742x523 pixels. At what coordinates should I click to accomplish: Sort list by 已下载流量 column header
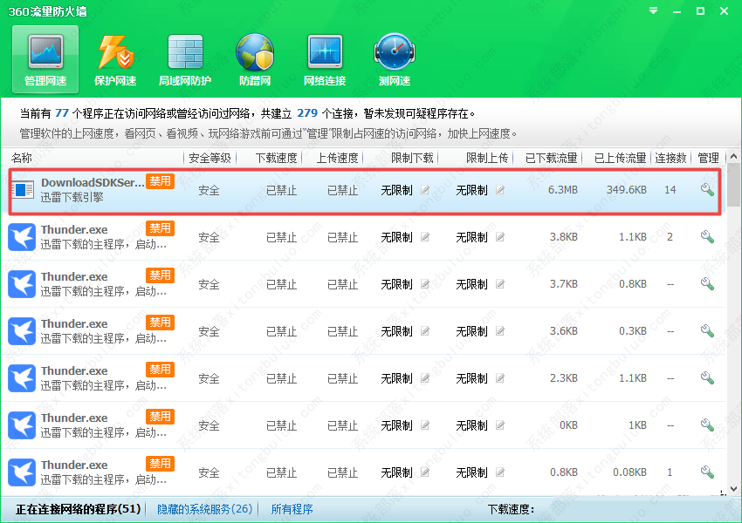tap(552, 158)
